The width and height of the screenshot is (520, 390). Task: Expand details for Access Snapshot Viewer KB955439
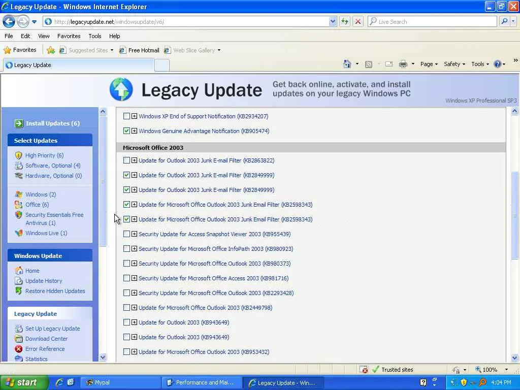[134, 234]
